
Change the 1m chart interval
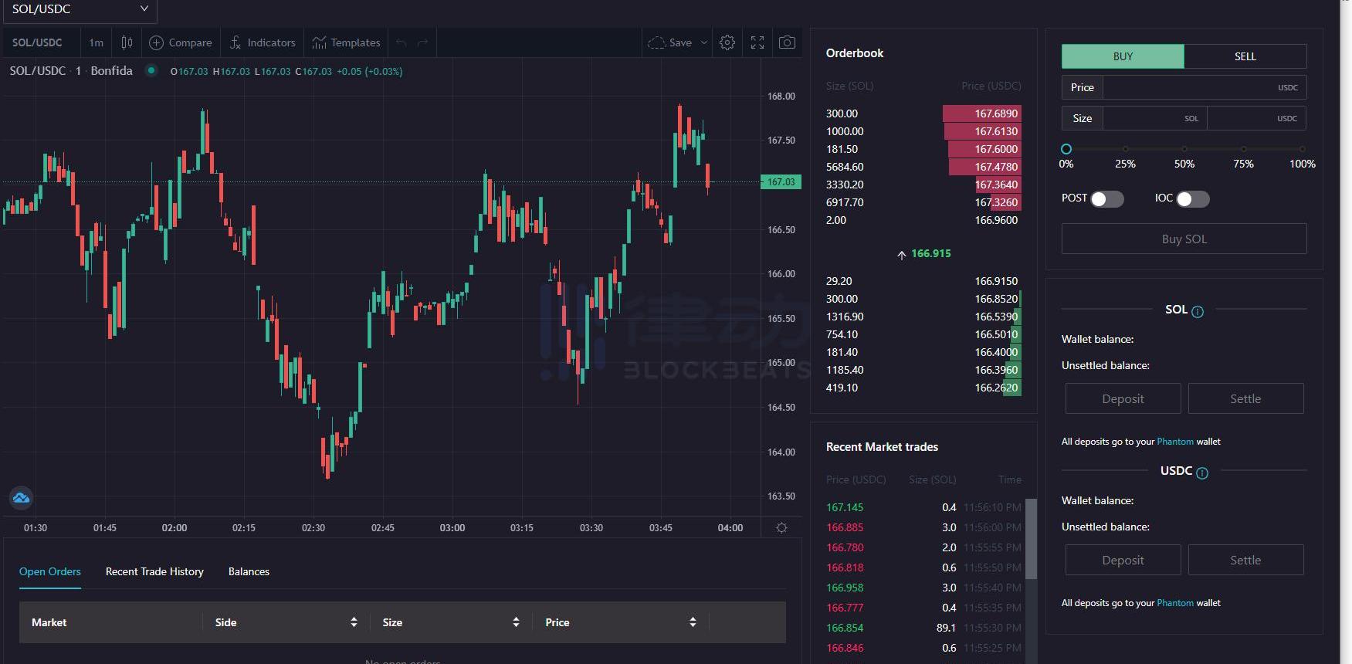tap(96, 42)
